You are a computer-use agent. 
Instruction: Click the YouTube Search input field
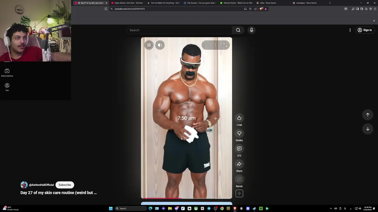point(179,30)
